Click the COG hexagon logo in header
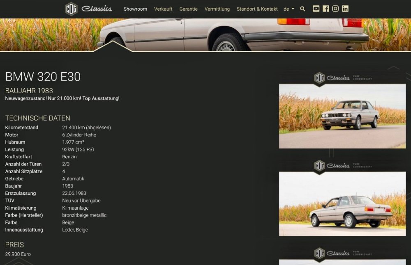Image resolution: width=411 pixels, height=265 pixels. click(x=71, y=9)
